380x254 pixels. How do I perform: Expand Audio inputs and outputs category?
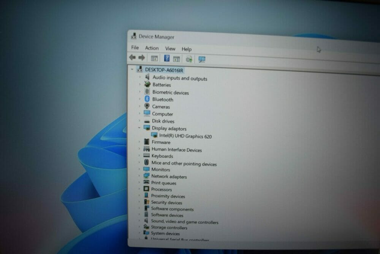pos(140,77)
